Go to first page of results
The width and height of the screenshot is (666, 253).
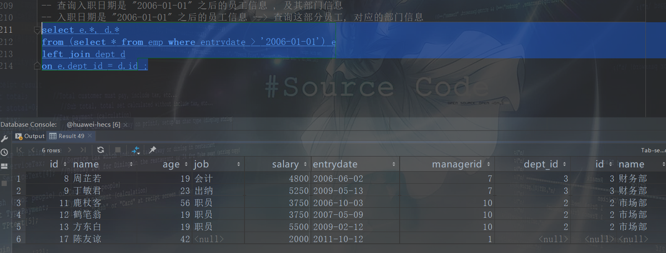pos(19,150)
